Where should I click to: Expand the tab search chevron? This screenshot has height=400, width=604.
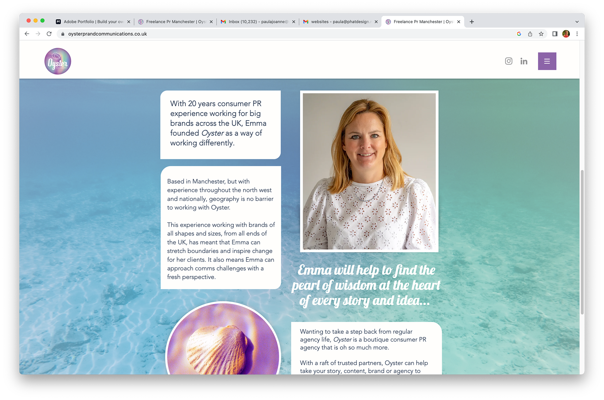577,22
